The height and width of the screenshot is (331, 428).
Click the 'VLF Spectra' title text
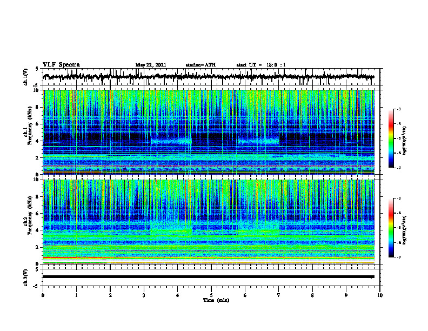pyautogui.click(x=61, y=65)
